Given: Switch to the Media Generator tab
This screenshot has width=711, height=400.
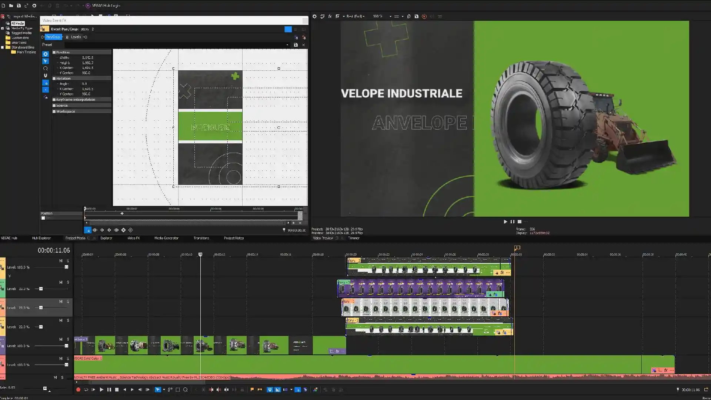Looking at the screenshot, I should point(166,238).
